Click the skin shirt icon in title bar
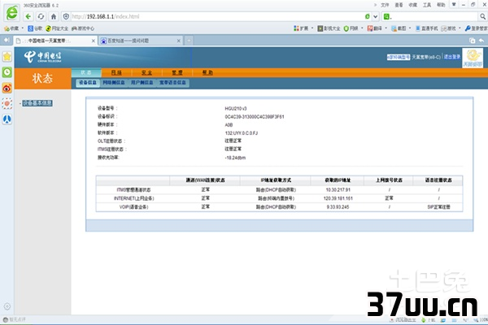Image resolution: width=488 pixels, height=325 pixels. click(x=454, y=4)
